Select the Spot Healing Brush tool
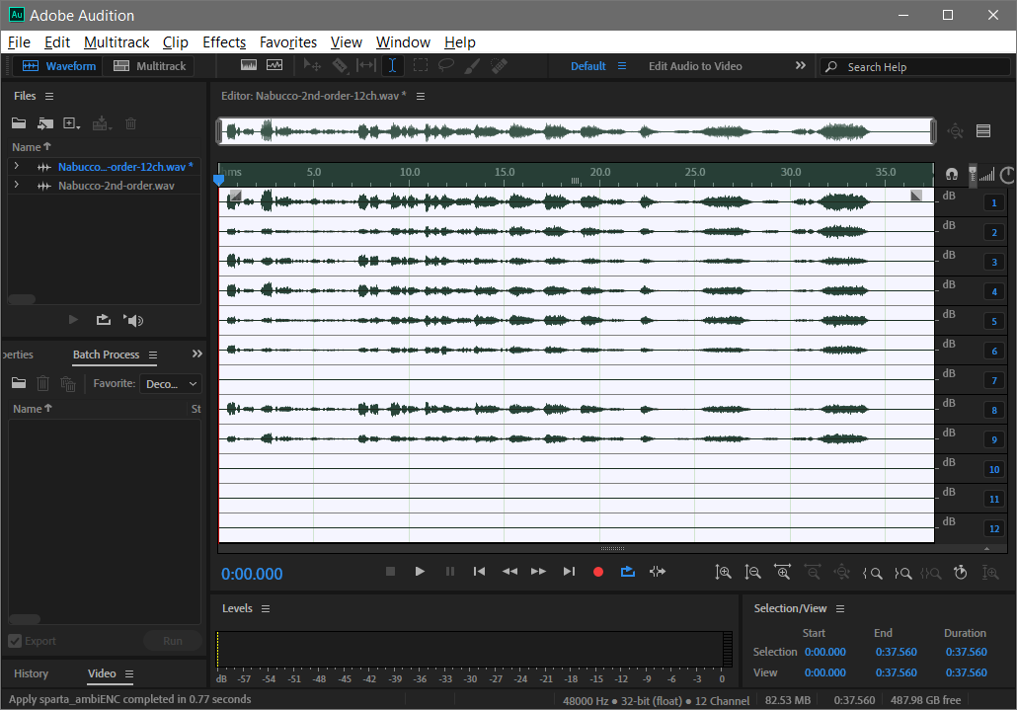Screen dimensions: 1017x710 [x=499, y=65]
